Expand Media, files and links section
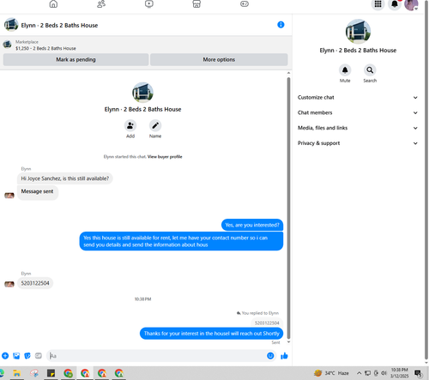The image size is (429, 380). [x=358, y=128]
